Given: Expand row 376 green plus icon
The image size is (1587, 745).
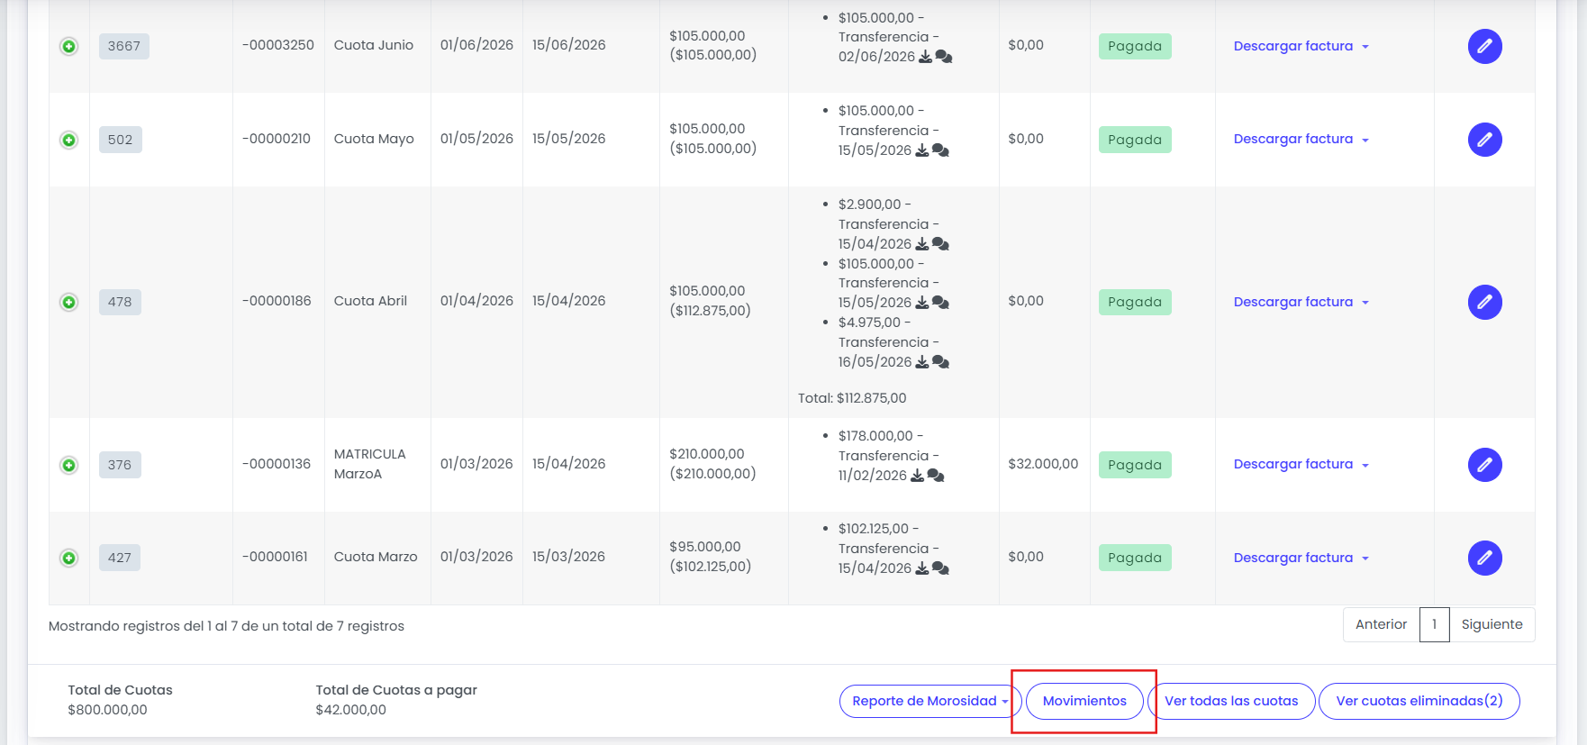Looking at the screenshot, I should point(68,465).
